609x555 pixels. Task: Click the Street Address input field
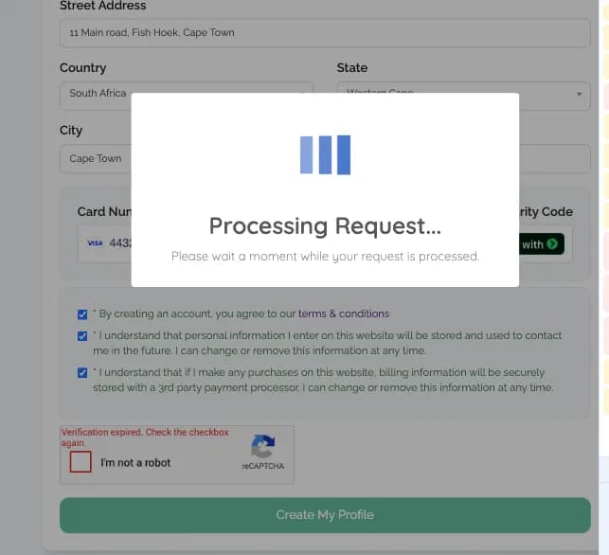click(325, 33)
